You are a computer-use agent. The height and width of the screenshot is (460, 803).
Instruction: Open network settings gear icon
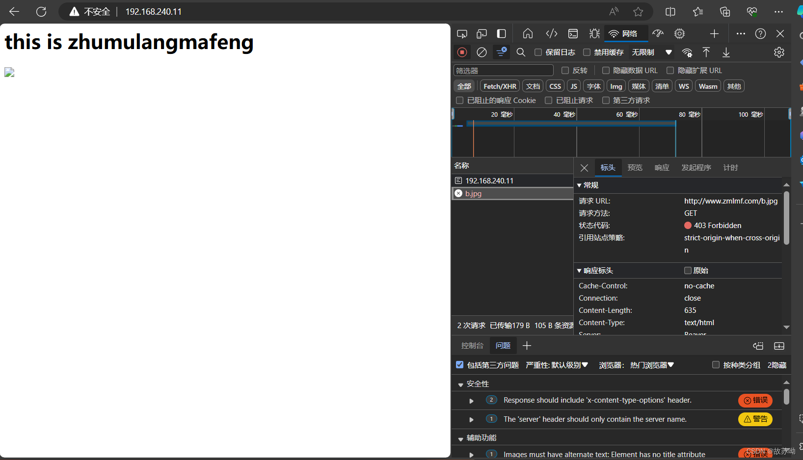coord(779,52)
